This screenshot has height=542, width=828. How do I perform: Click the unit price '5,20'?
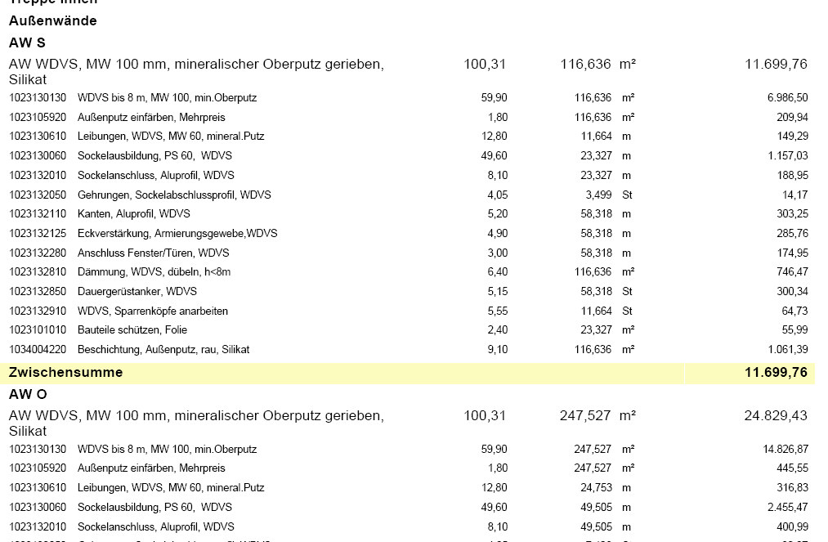point(497,214)
